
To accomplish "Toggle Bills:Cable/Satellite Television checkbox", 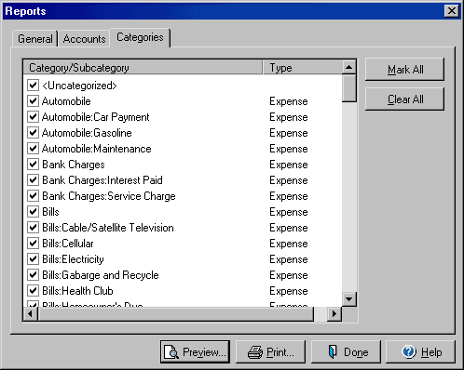I will (x=33, y=227).
